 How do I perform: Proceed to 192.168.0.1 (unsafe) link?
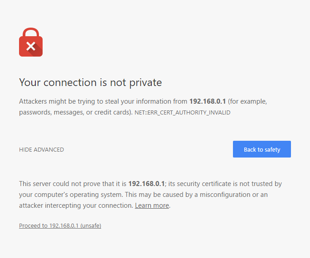[60, 225]
